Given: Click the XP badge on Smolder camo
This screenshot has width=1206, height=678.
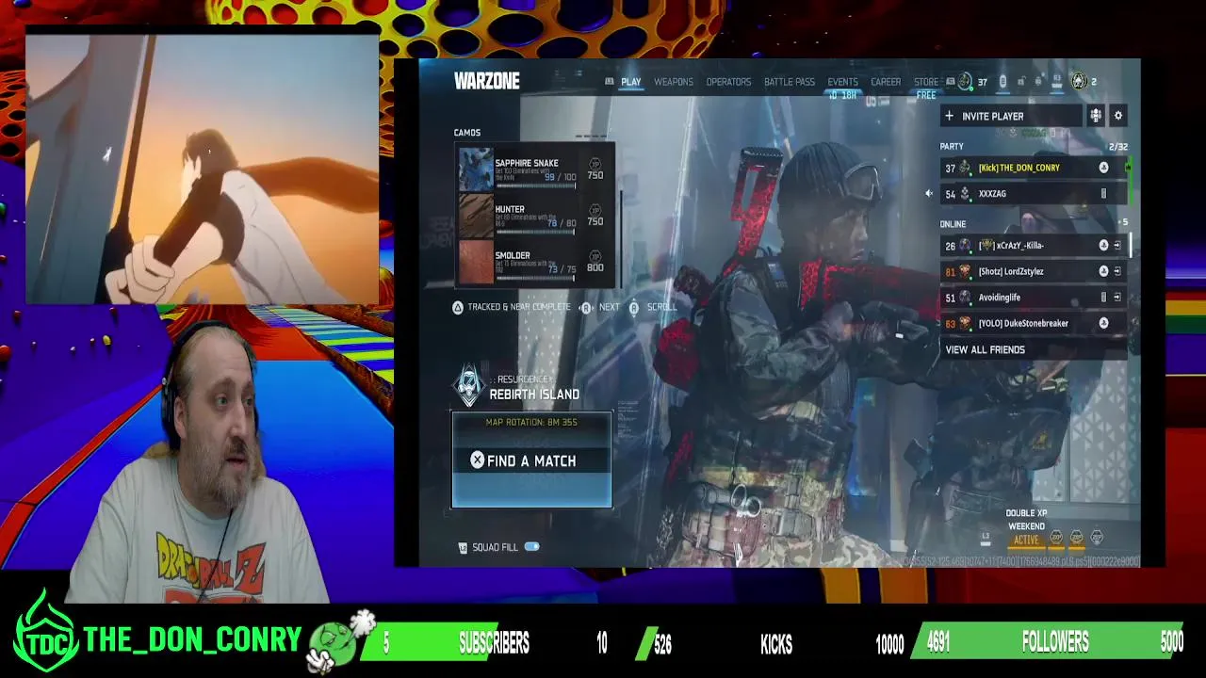Looking at the screenshot, I should (595, 256).
